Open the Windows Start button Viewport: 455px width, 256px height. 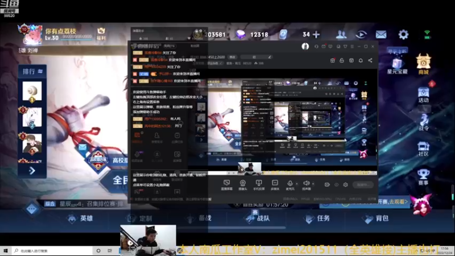(x=5, y=250)
